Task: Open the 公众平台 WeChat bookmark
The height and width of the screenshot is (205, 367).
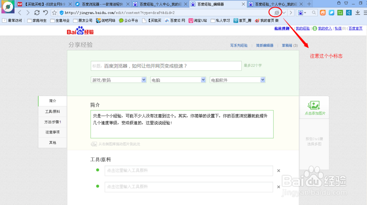Action: (x=128, y=21)
